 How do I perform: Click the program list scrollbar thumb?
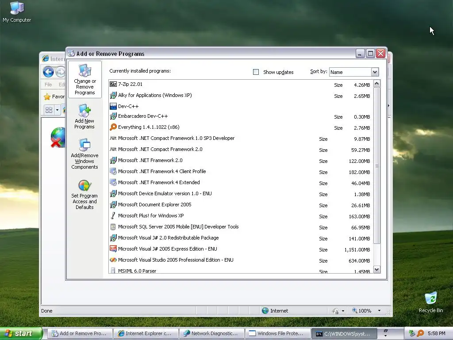pyautogui.click(x=377, y=166)
